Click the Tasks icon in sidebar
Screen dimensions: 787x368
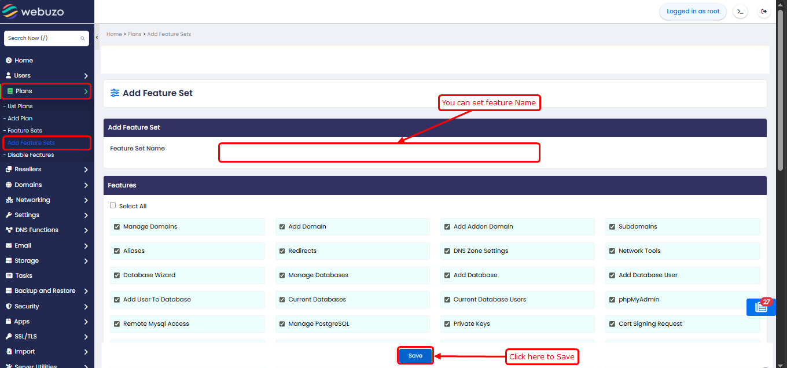coord(9,276)
